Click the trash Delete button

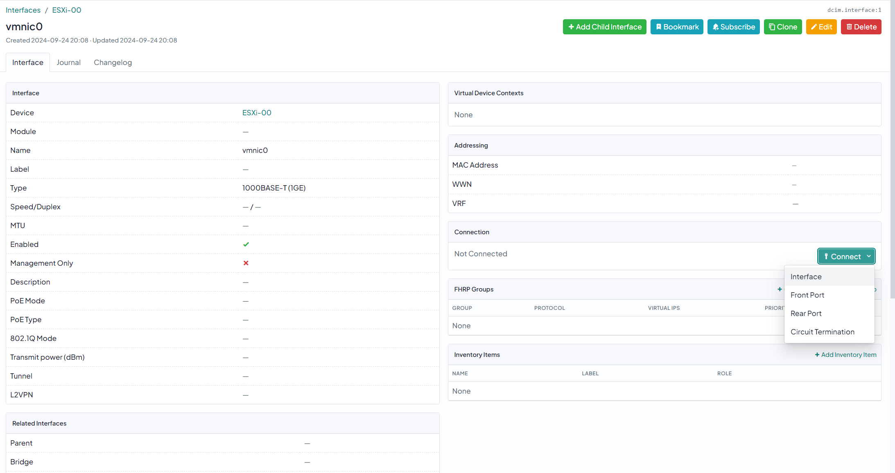(861, 27)
